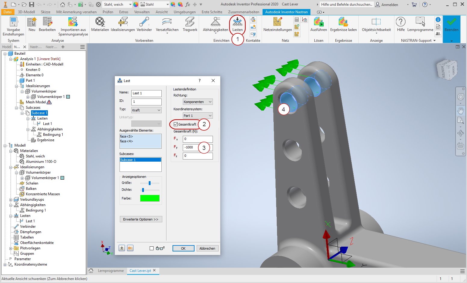Adjust the Größe slider
This screenshot has height=283, width=467.
click(x=150, y=183)
